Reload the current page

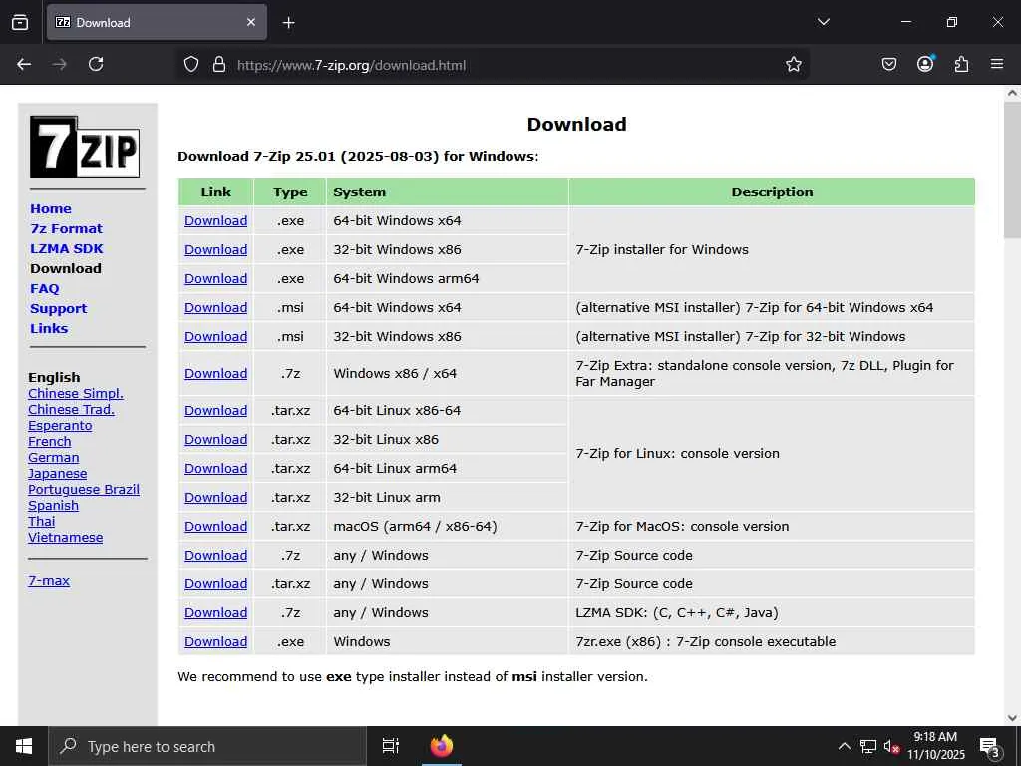click(96, 64)
